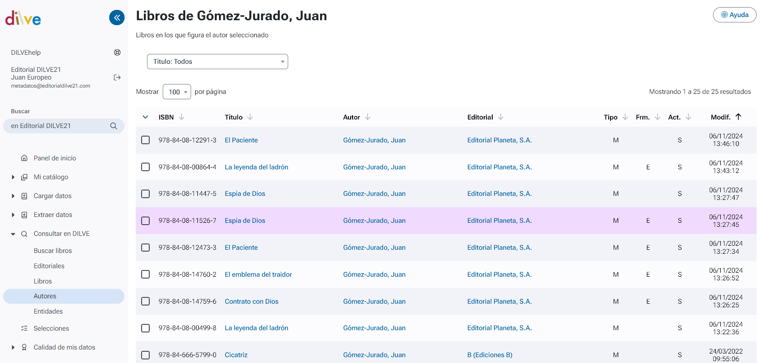Select checkbox for ISBN 978-84-08-00499-8

coord(146,328)
